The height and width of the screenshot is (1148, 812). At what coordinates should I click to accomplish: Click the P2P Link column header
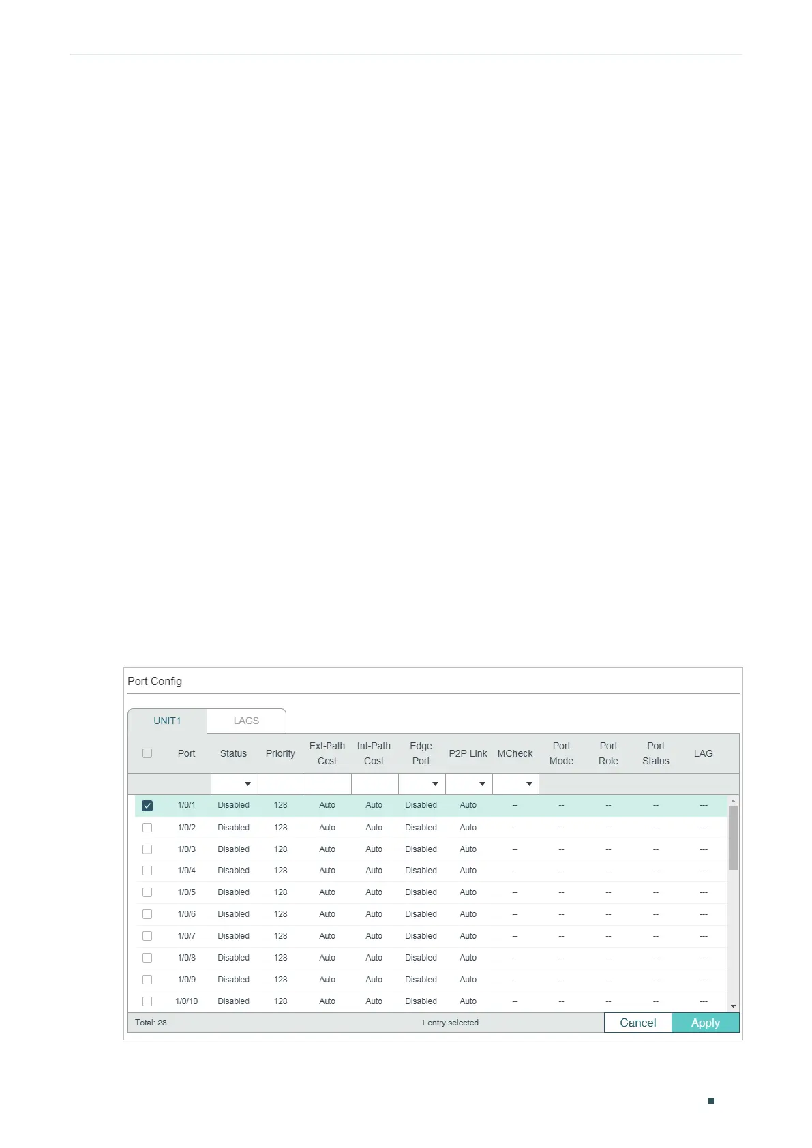468,753
